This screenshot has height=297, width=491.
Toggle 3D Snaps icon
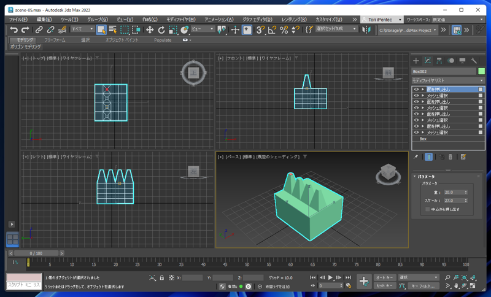tap(260, 29)
